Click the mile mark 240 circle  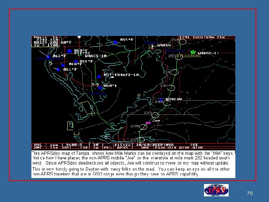point(167,103)
